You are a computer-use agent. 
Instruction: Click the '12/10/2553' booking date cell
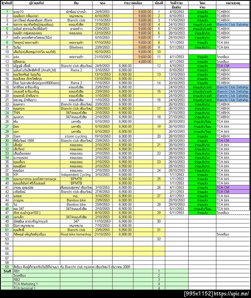(x=102, y=33)
